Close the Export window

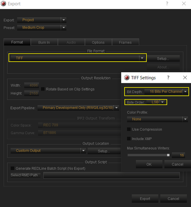coord(184,4)
